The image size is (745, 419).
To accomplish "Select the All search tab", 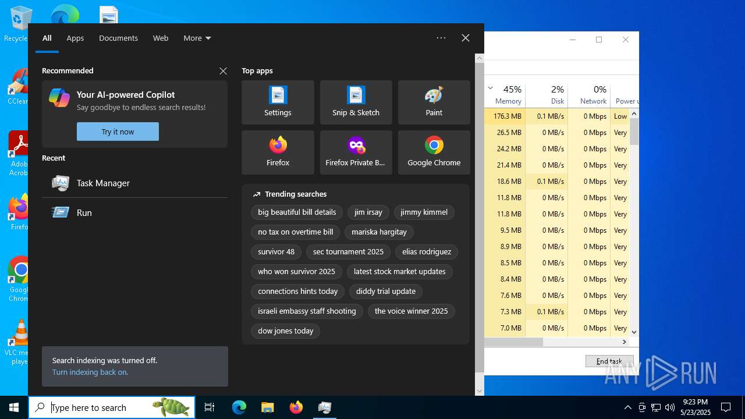I will (x=47, y=38).
